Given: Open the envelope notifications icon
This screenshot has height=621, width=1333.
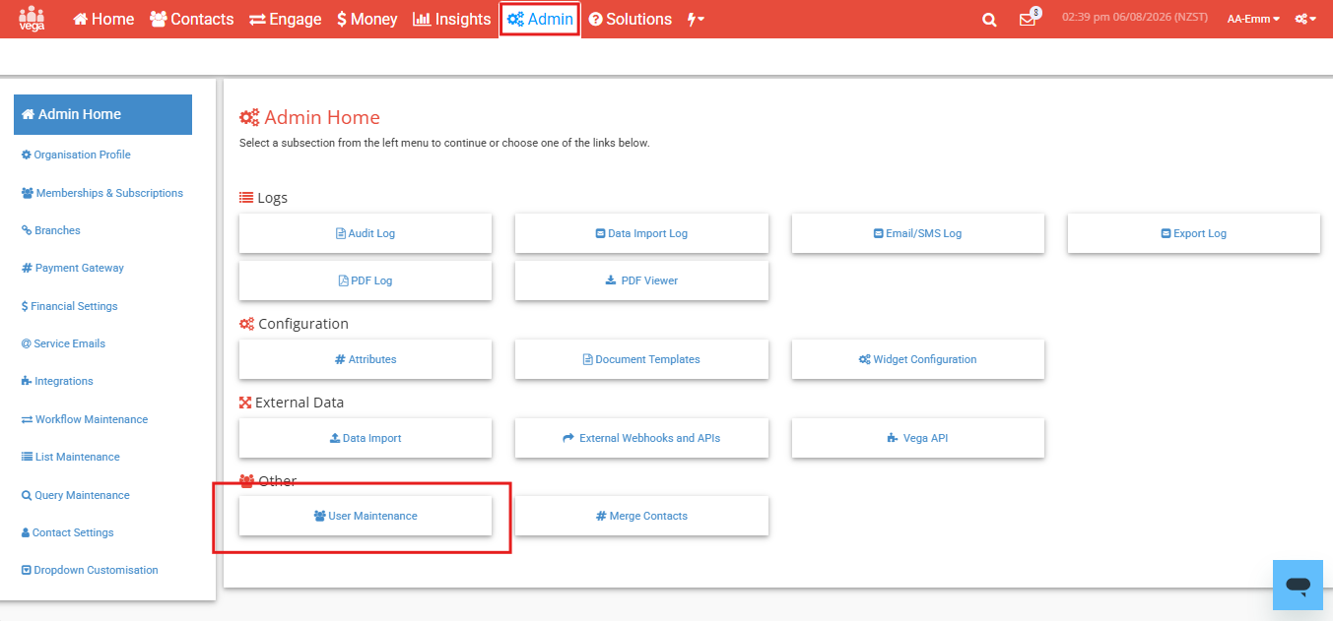Looking at the screenshot, I should 1029,19.
